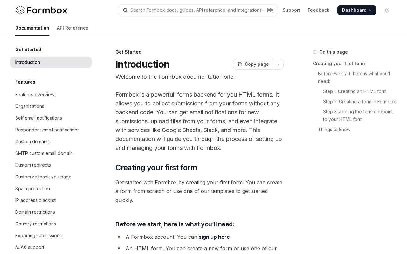Select Introduction in the sidebar
This screenshot has height=254, width=407.
[51, 62]
